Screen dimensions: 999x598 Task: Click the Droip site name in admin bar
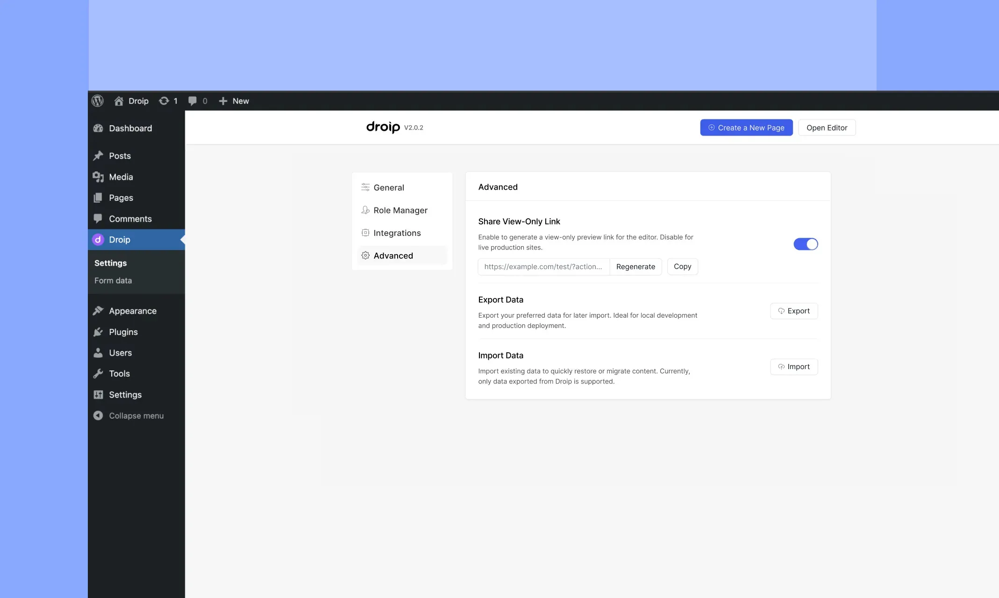pos(138,101)
